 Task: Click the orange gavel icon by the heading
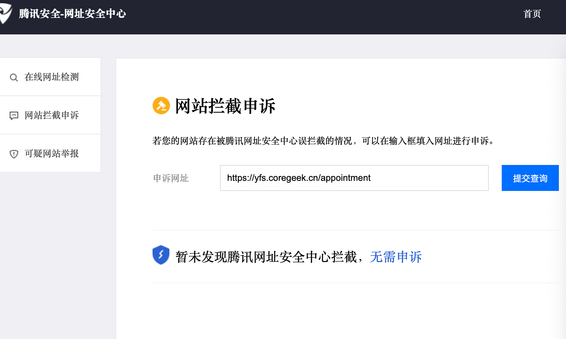point(161,106)
